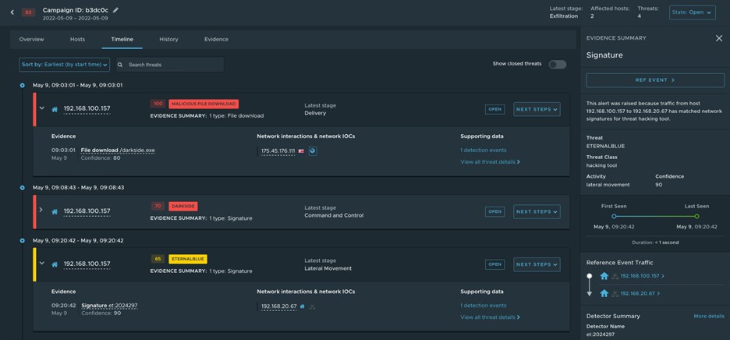Open 1 detection events for EternalBlue
The height and width of the screenshot is (340, 730).
click(x=484, y=306)
